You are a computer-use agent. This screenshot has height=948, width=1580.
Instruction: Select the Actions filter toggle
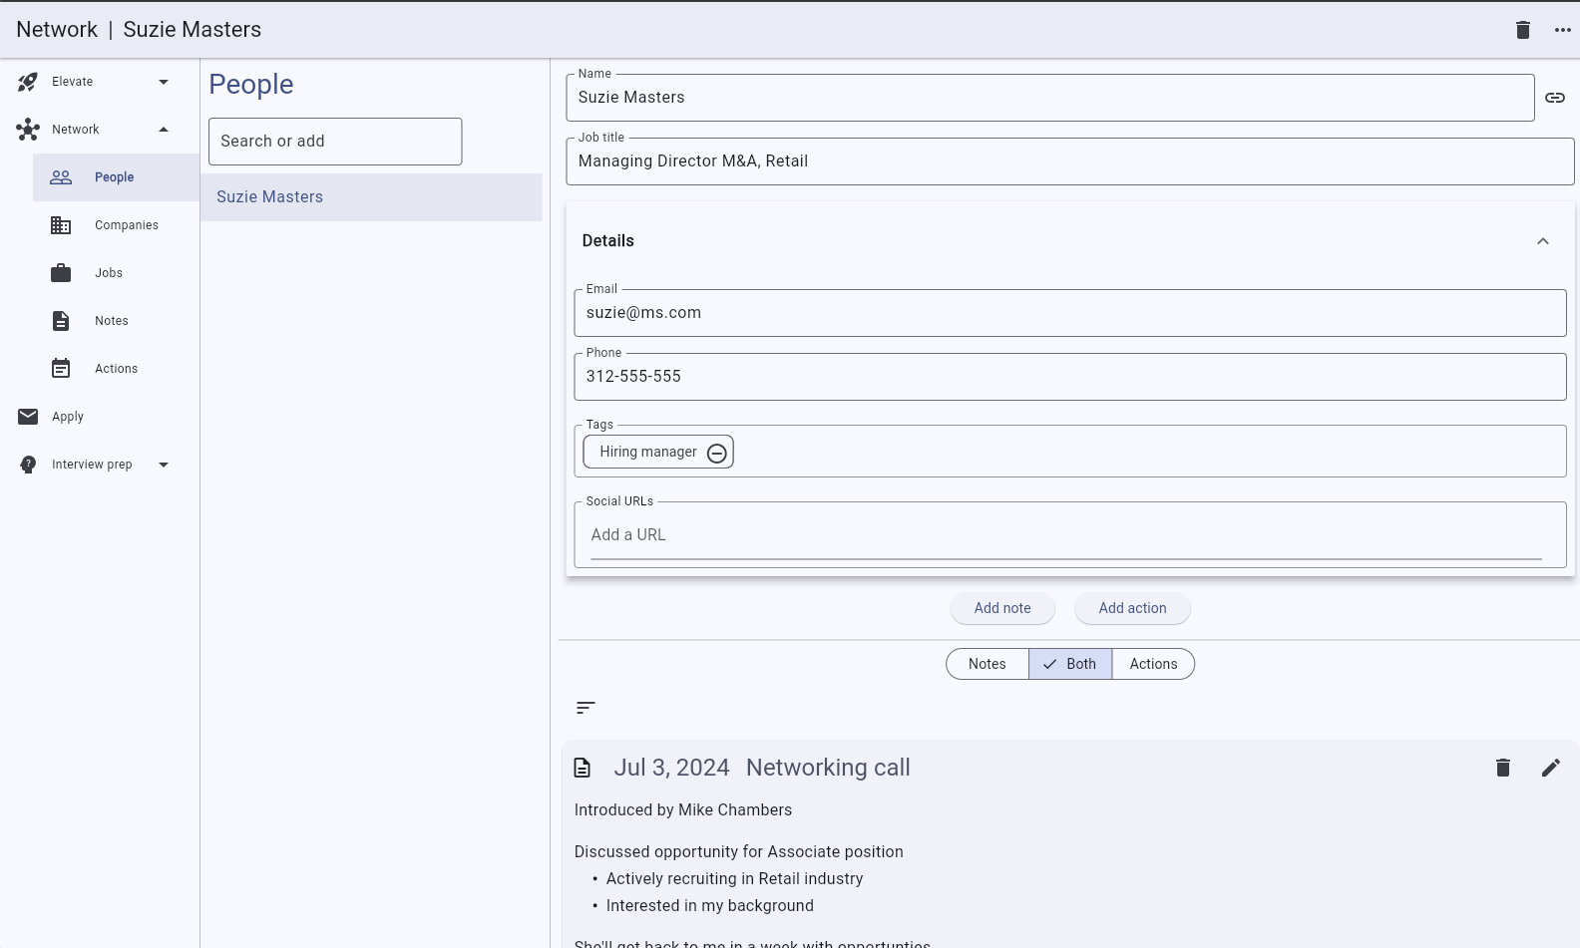pyautogui.click(x=1153, y=664)
